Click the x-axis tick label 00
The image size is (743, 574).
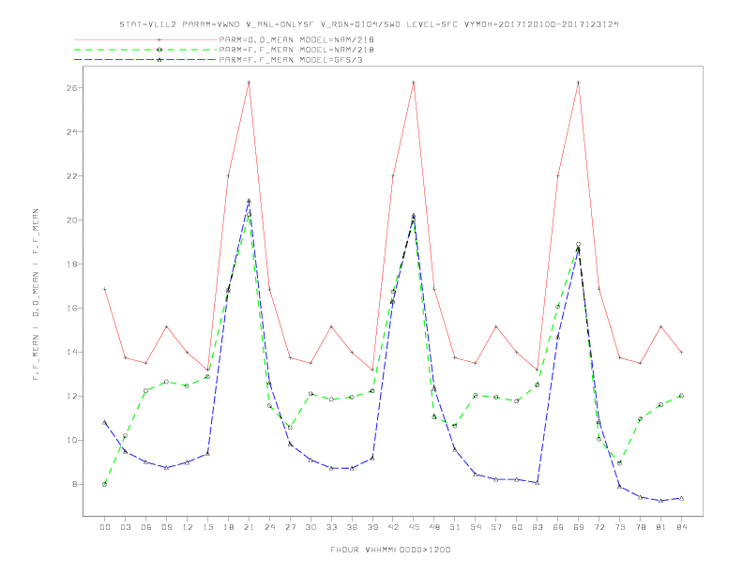tap(105, 527)
